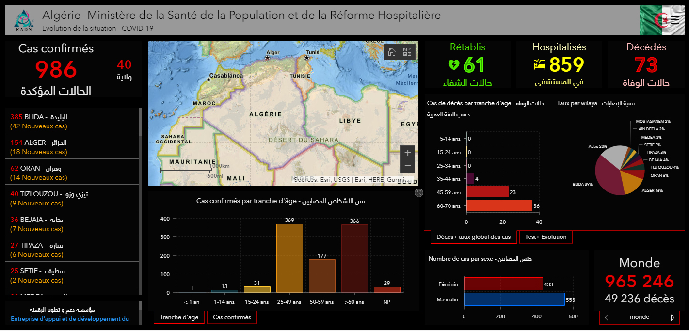This screenshot has height=331, width=689.
Task: Open the map's four-square grid icon
Action: click(x=407, y=52)
